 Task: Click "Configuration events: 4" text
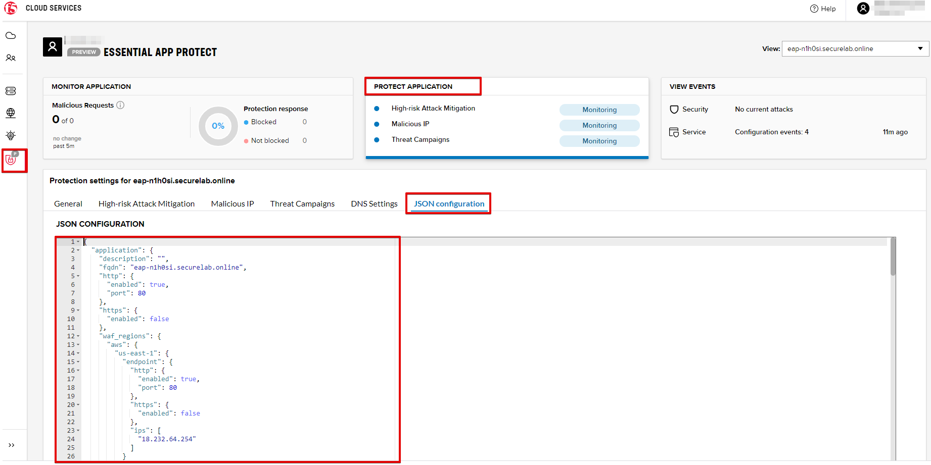point(772,132)
